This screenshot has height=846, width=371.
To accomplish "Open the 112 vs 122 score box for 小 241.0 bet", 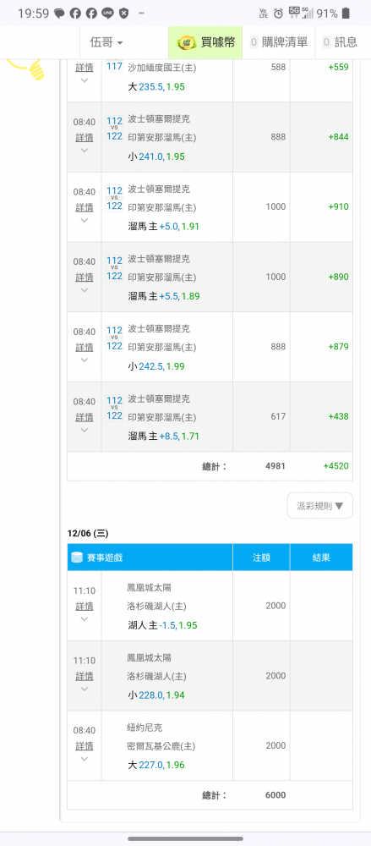I will point(114,129).
